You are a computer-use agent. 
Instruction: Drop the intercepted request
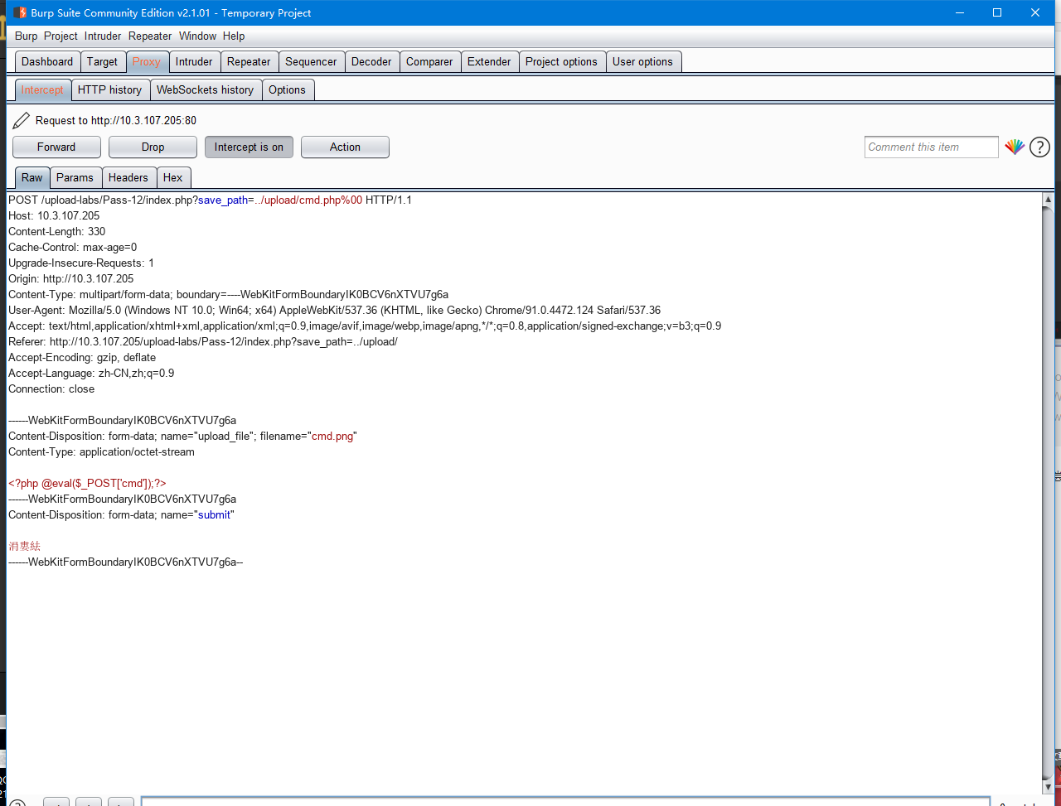pyautogui.click(x=153, y=147)
